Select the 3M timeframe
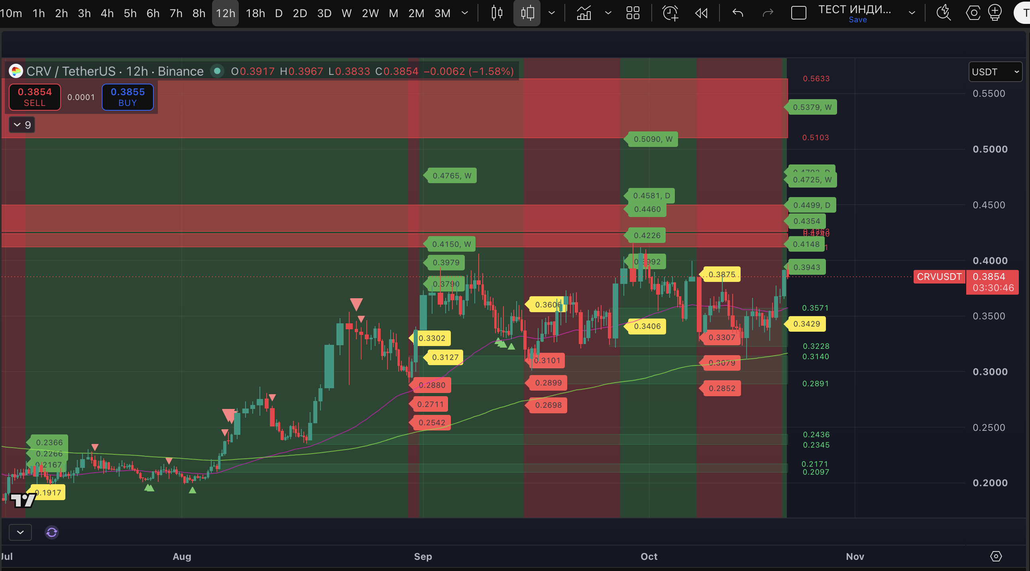Image resolution: width=1030 pixels, height=571 pixels. pyautogui.click(x=442, y=13)
